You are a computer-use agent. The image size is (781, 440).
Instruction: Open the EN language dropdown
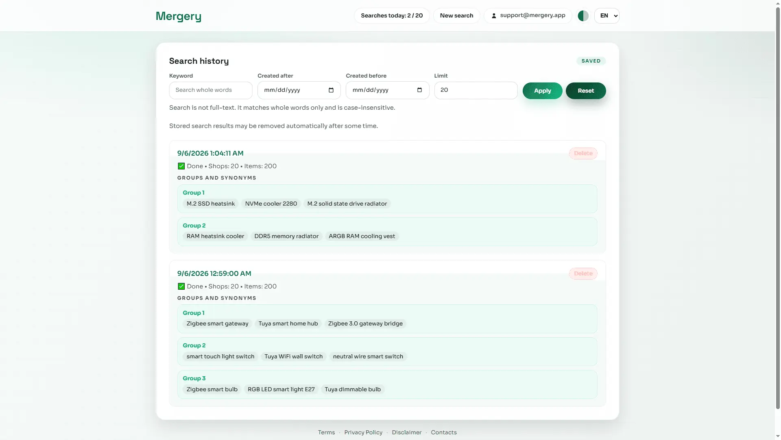coord(606,16)
